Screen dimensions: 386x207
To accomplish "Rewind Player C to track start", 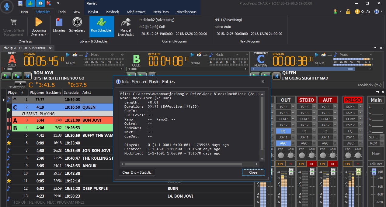I will 276,76.
